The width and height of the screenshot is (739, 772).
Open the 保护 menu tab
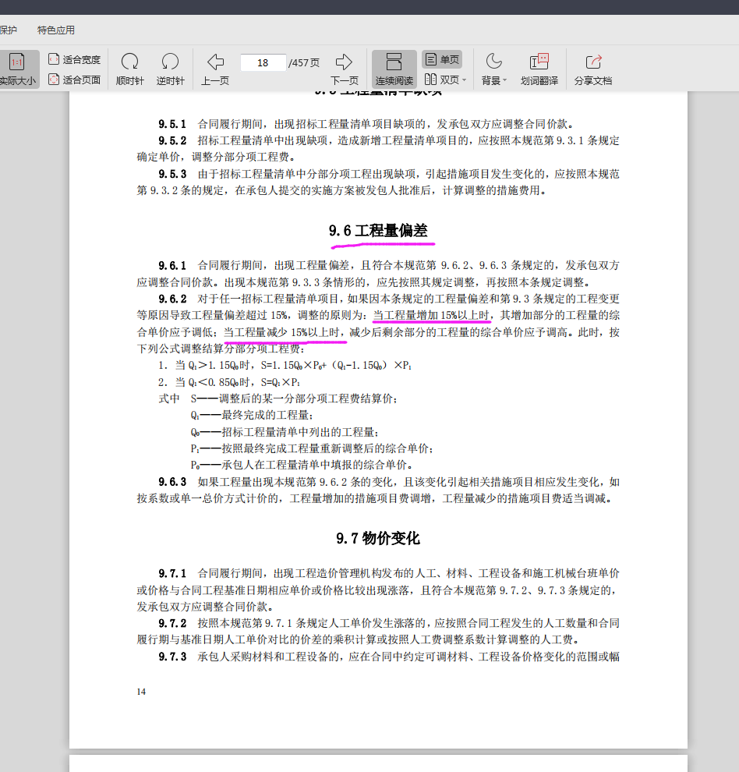click(9, 30)
